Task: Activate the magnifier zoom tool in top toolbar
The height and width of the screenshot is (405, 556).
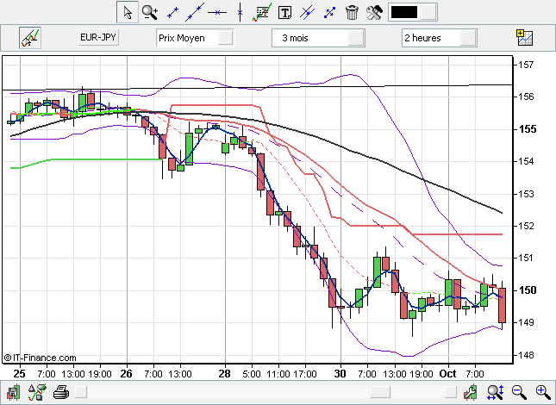Action: pyautogui.click(x=149, y=12)
